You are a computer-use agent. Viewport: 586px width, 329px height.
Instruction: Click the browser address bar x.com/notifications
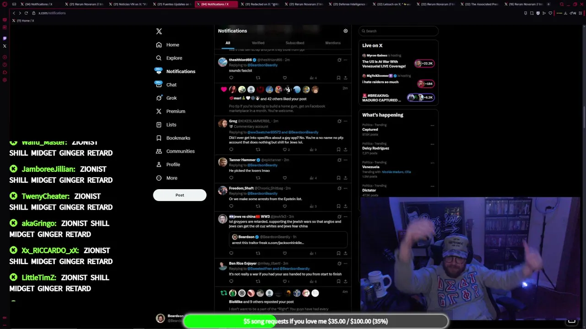click(x=52, y=13)
